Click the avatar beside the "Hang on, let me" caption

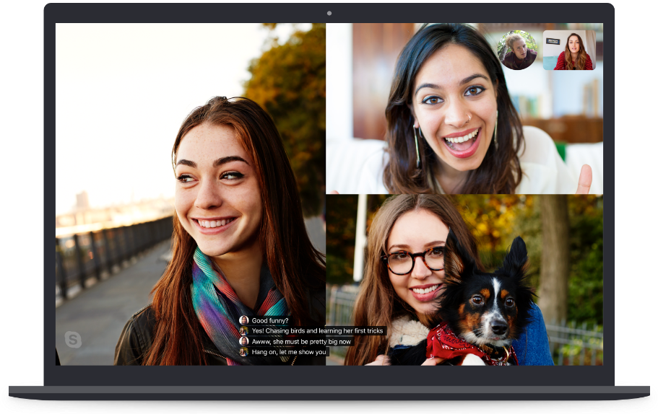click(244, 352)
